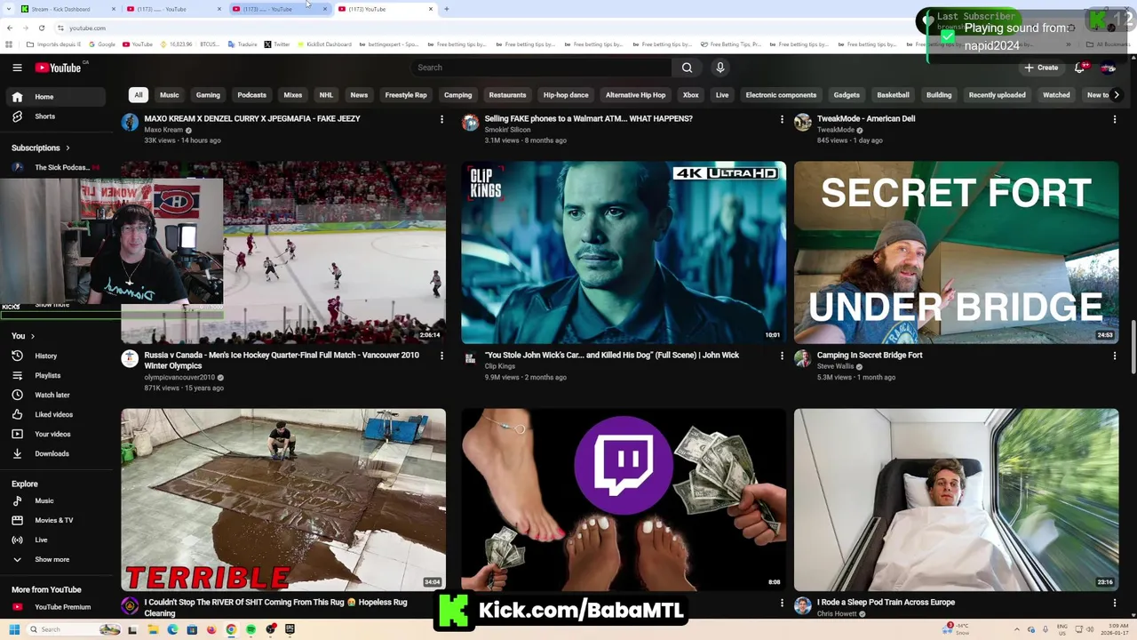
Task: Open Playlists in the sidebar
Action: (57, 375)
